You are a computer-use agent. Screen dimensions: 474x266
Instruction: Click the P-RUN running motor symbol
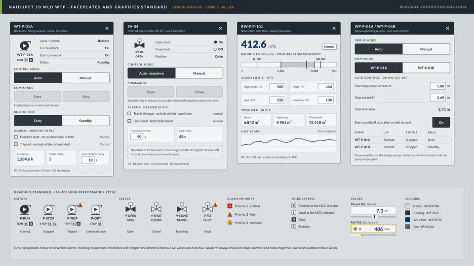25,209
